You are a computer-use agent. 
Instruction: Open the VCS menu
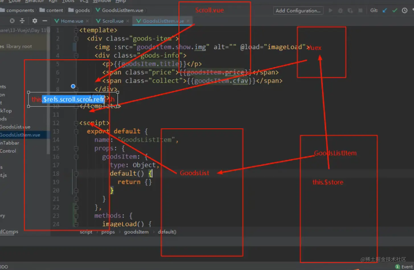(x=84, y=1)
